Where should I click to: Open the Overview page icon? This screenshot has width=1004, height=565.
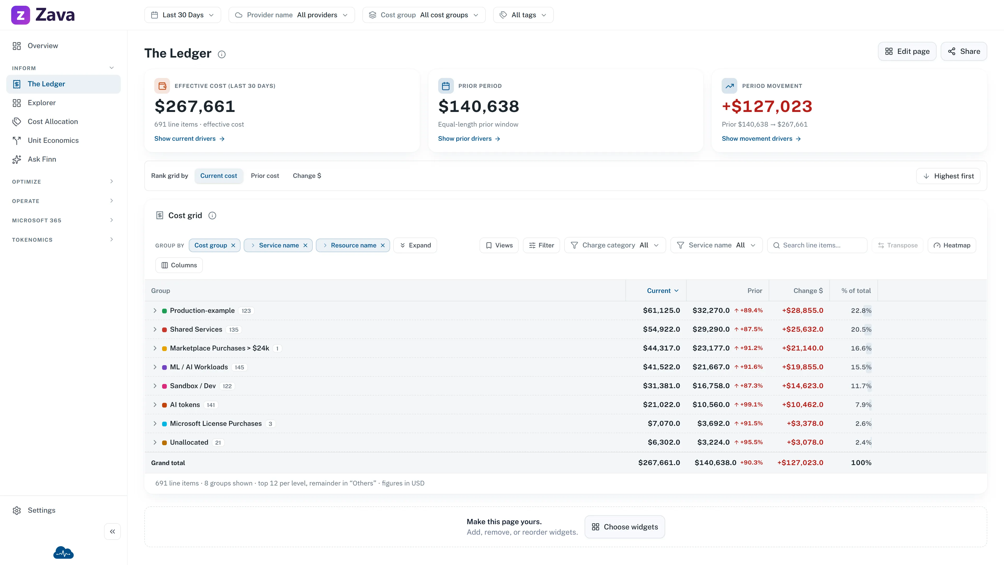(16, 46)
